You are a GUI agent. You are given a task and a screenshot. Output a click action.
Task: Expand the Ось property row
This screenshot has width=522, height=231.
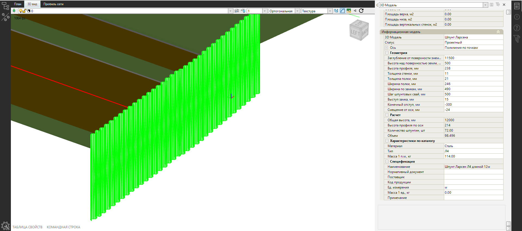point(386,48)
